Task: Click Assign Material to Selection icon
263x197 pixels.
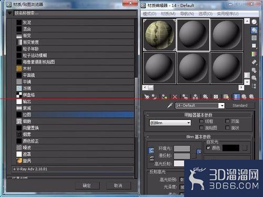Action: (164, 97)
